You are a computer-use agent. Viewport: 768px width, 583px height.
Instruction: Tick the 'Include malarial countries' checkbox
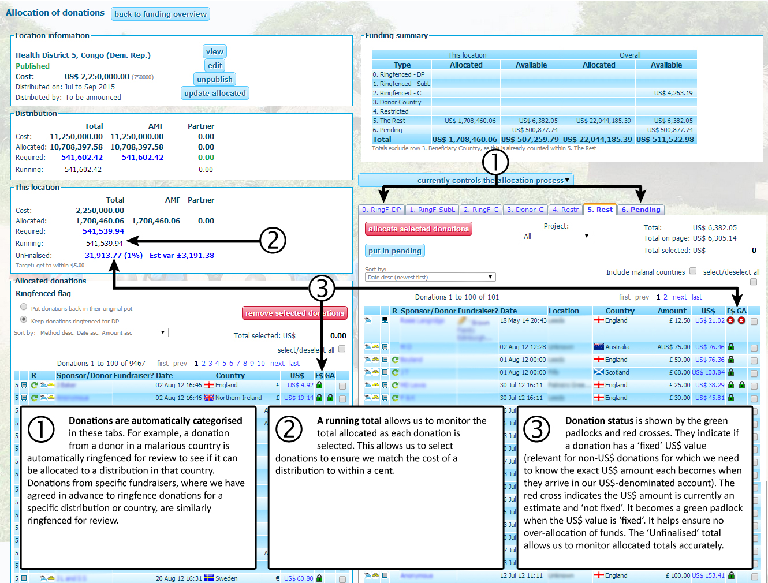coord(693,271)
